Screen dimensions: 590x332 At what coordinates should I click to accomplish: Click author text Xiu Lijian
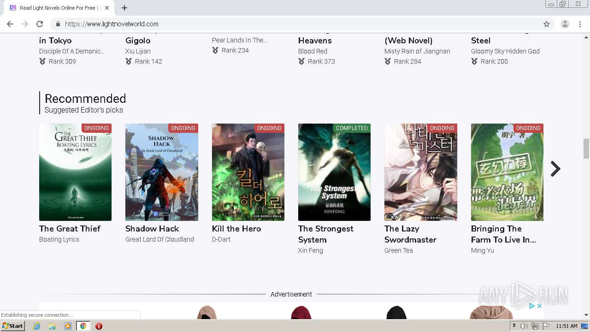pyautogui.click(x=138, y=51)
